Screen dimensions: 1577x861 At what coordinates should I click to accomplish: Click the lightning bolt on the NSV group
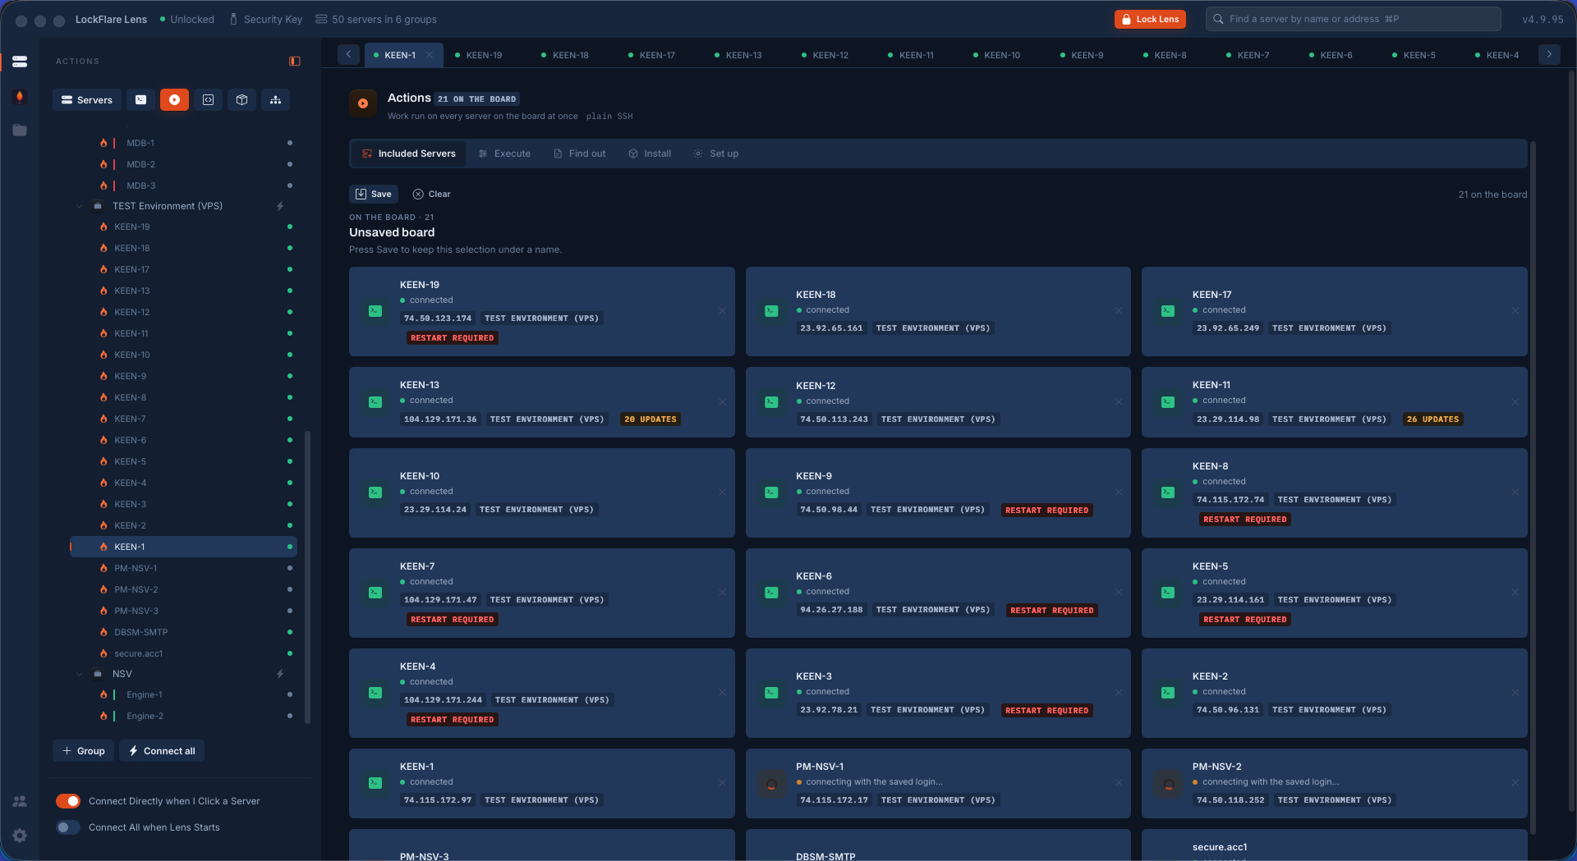click(x=280, y=674)
